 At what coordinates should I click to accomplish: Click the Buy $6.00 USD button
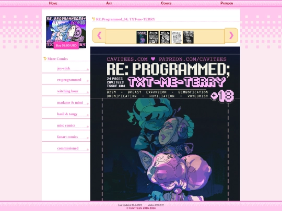coord(66,45)
